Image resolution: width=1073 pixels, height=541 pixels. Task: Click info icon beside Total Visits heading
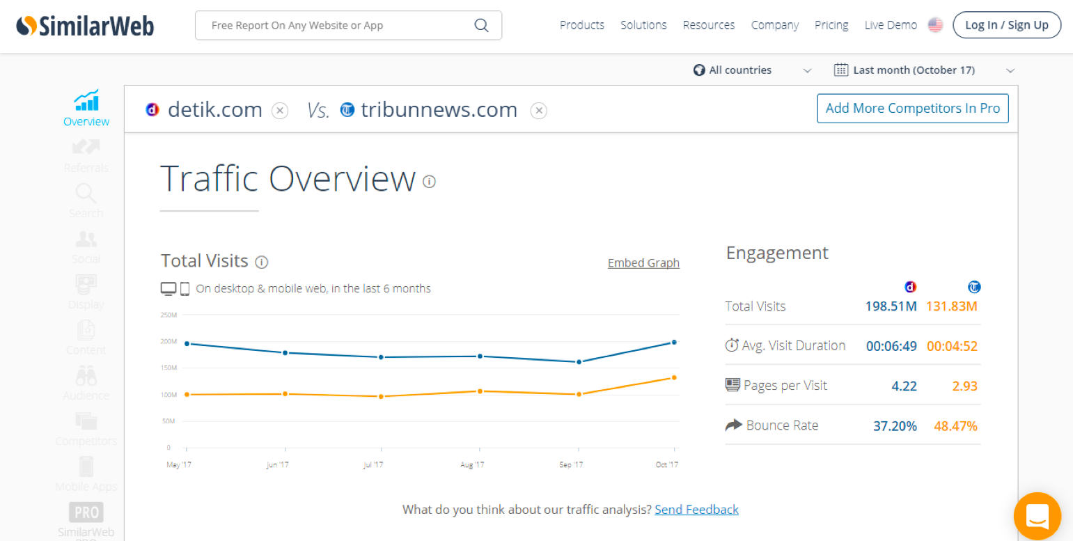[262, 262]
